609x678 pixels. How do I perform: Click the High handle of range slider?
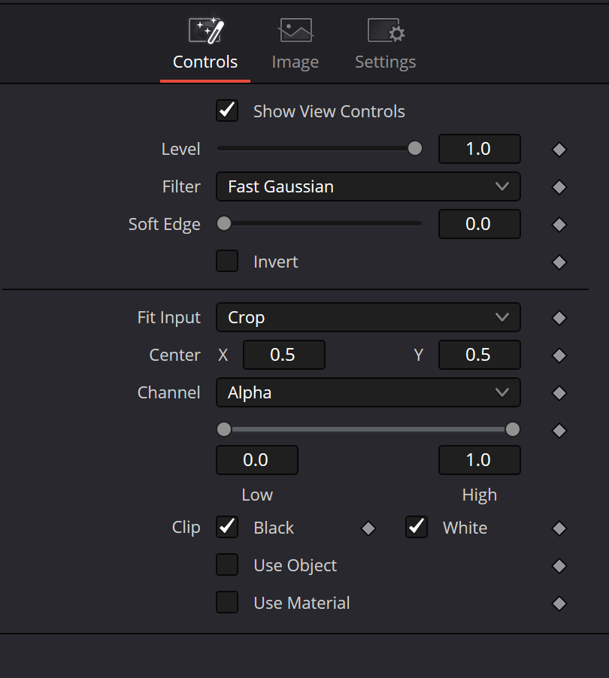(513, 429)
